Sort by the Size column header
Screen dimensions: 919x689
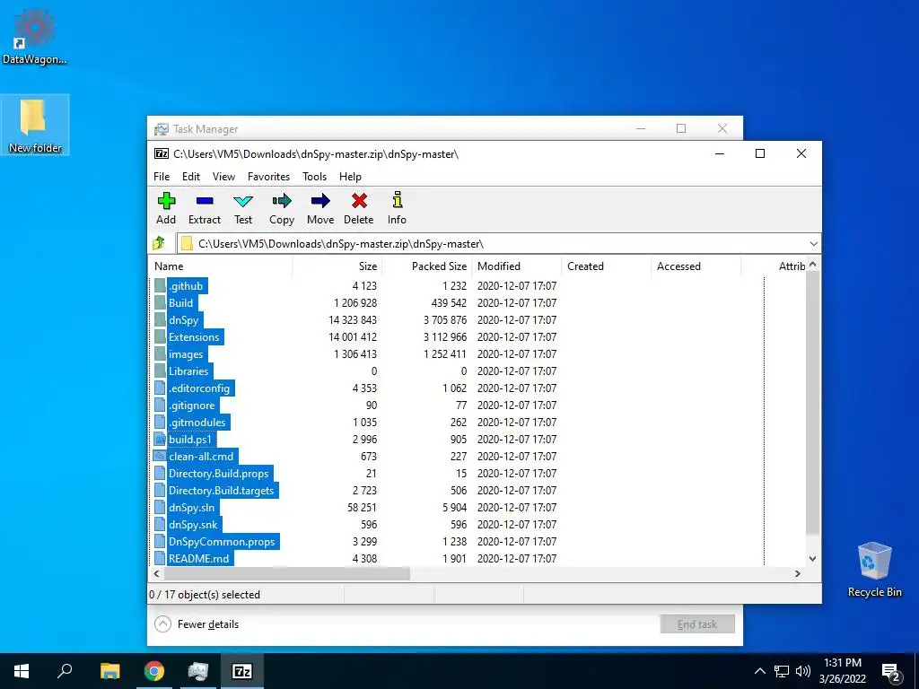pos(337,266)
